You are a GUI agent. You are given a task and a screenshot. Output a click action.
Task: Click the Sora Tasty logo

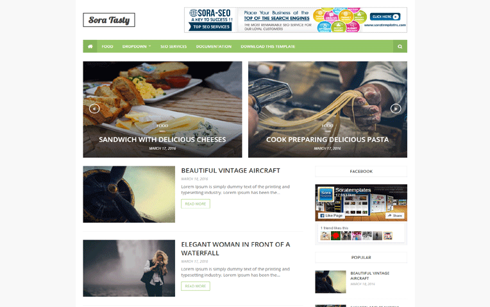(x=109, y=20)
